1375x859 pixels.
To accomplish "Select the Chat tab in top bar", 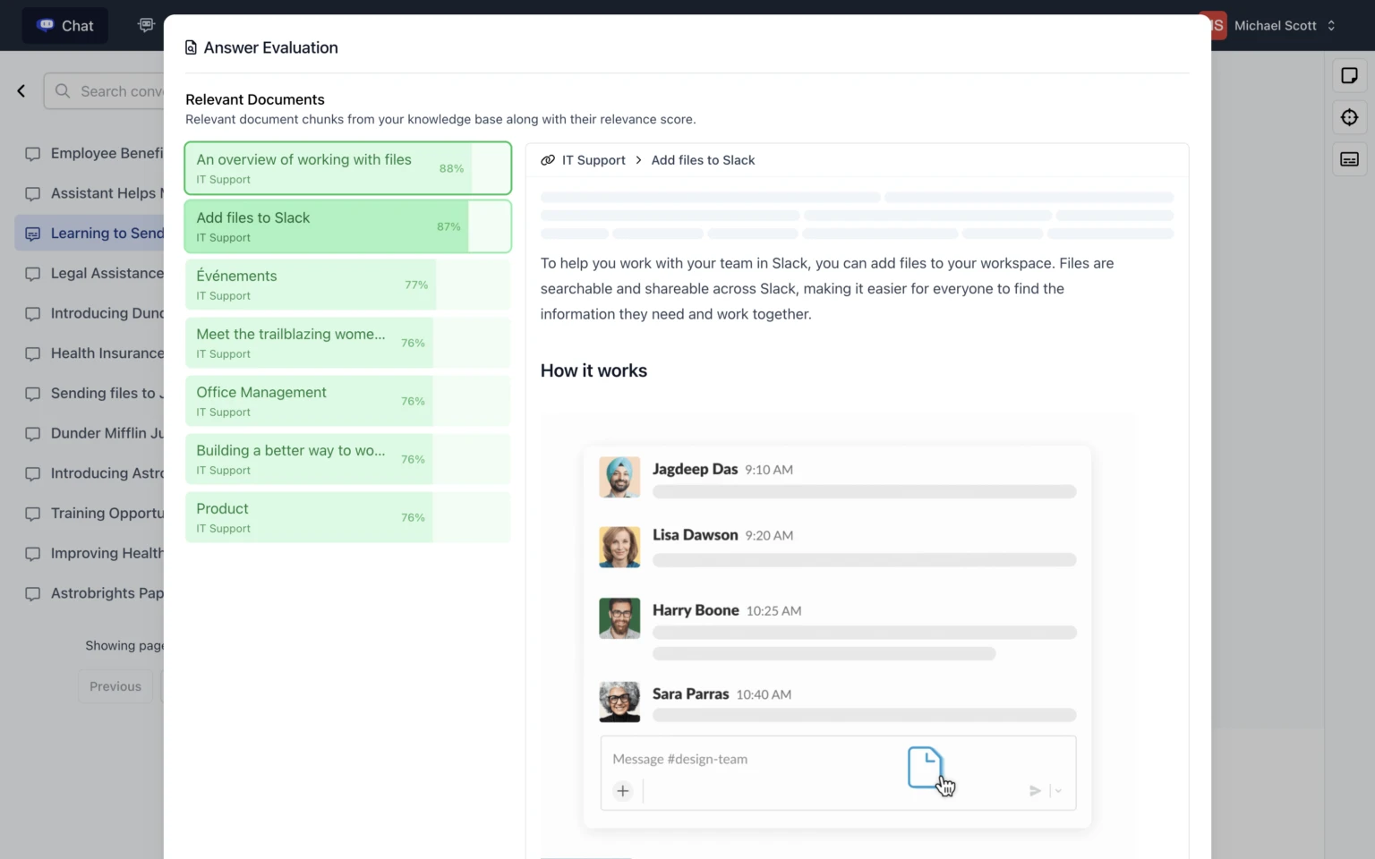I will (x=64, y=25).
